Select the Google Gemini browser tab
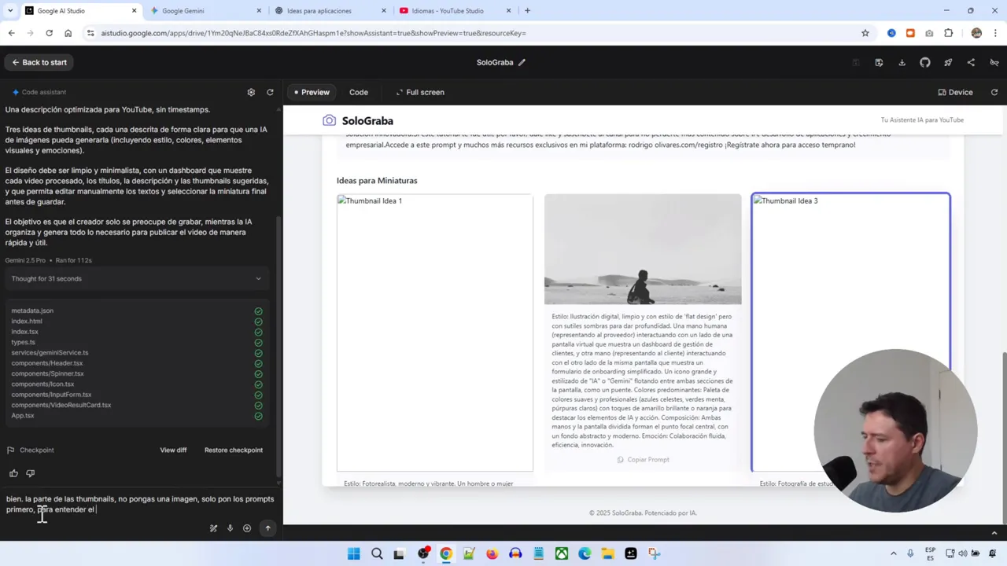1007x566 pixels. (183, 10)
